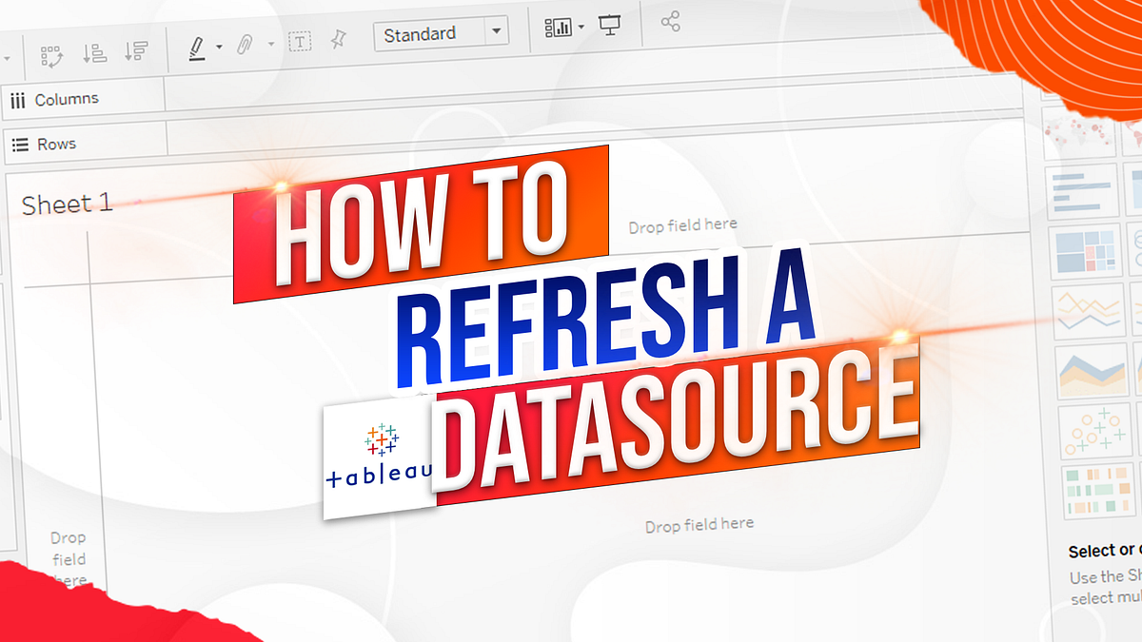This screenshot has height=642, width=1142.
Task: Enter Presentation Mode
Action: coord(611,25)
